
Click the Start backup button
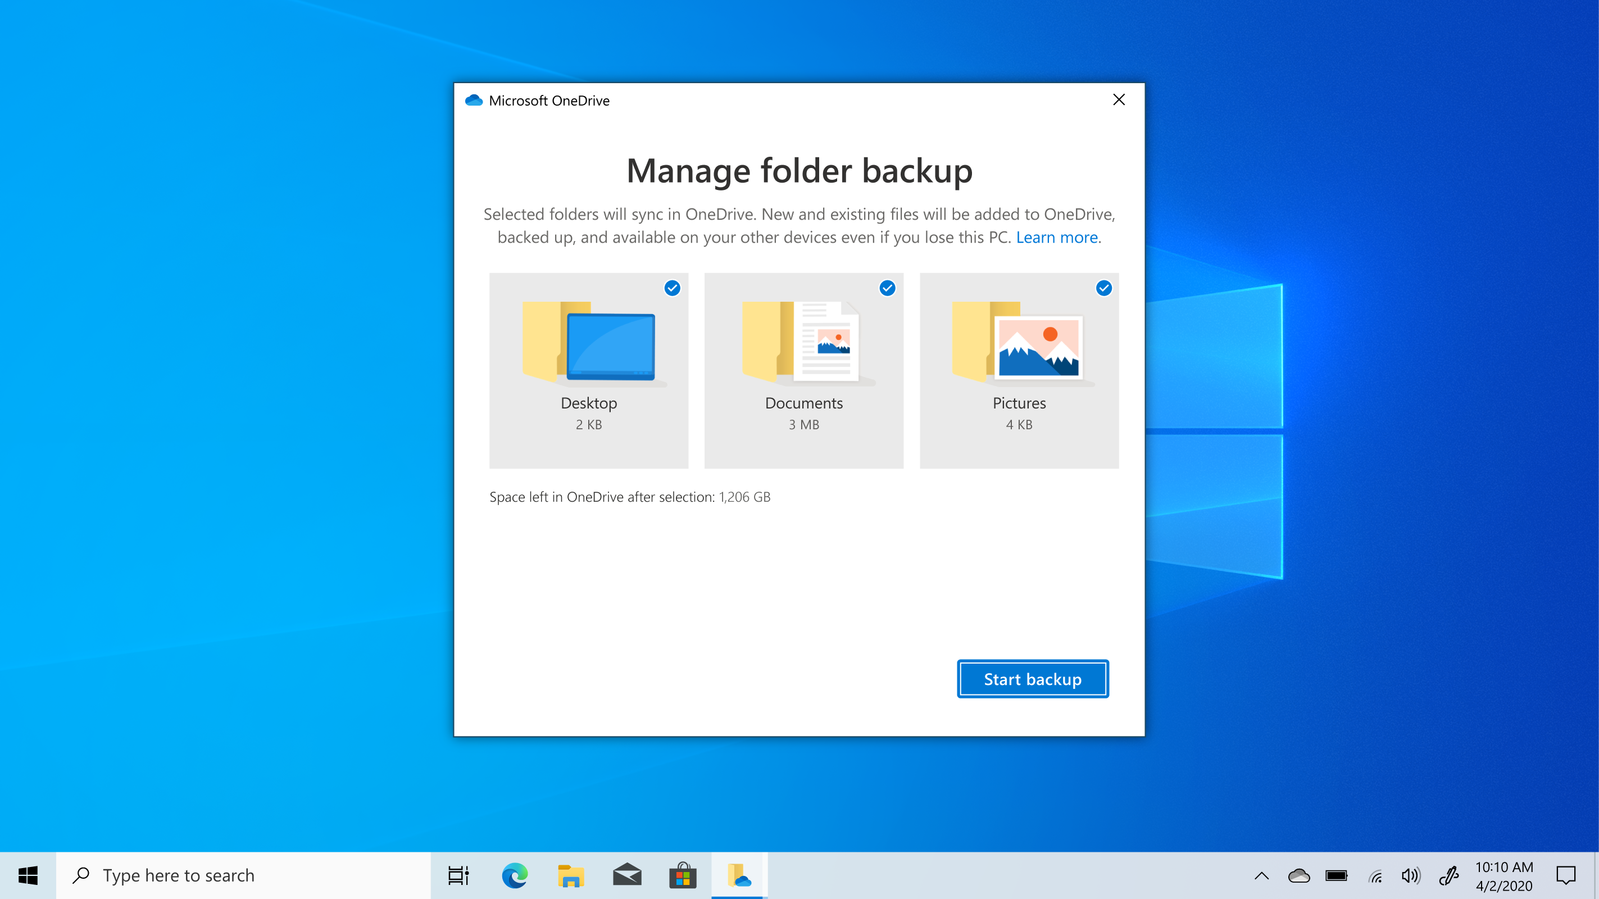coord(1032,679)
